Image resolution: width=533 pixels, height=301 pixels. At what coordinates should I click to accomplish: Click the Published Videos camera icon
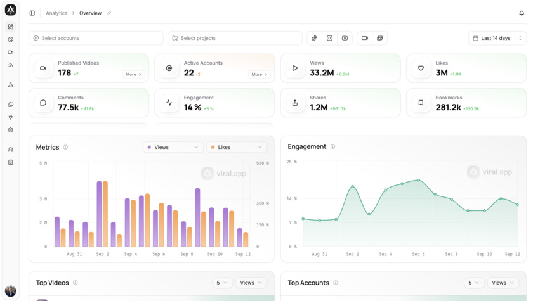point(43,68)
